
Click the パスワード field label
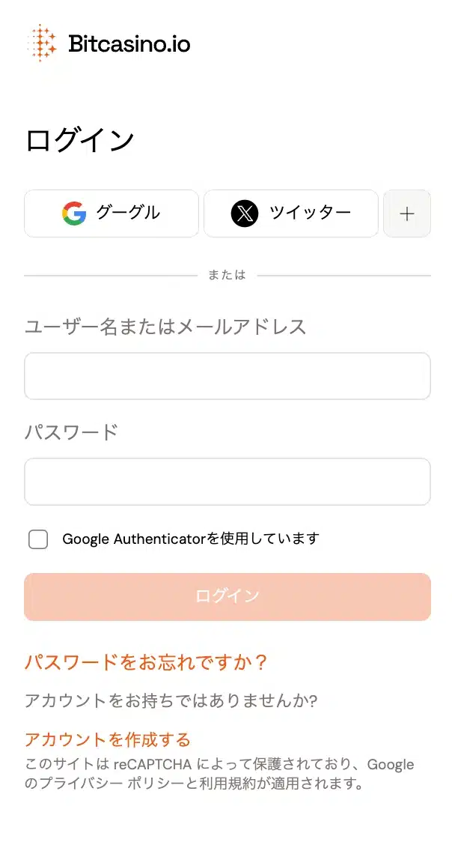tap(72, 432)
